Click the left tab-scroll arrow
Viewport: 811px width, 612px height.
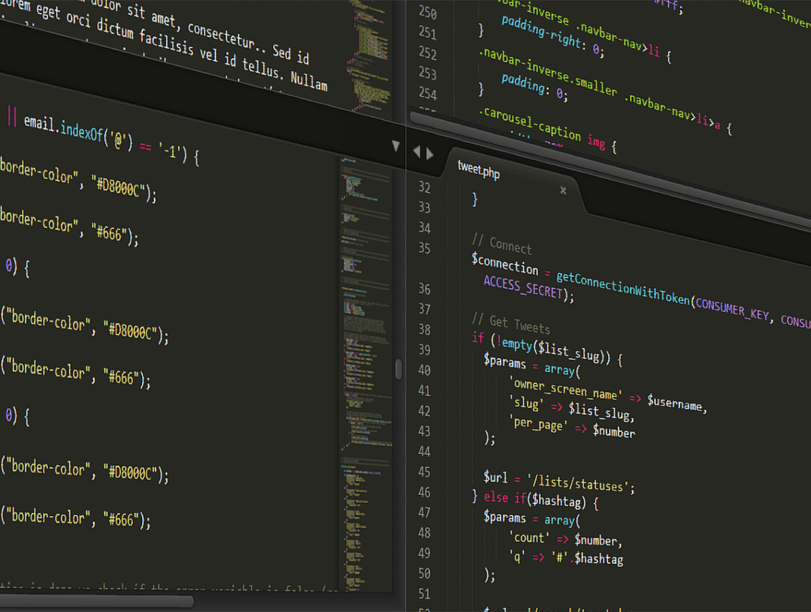click(x=417, y=152)
